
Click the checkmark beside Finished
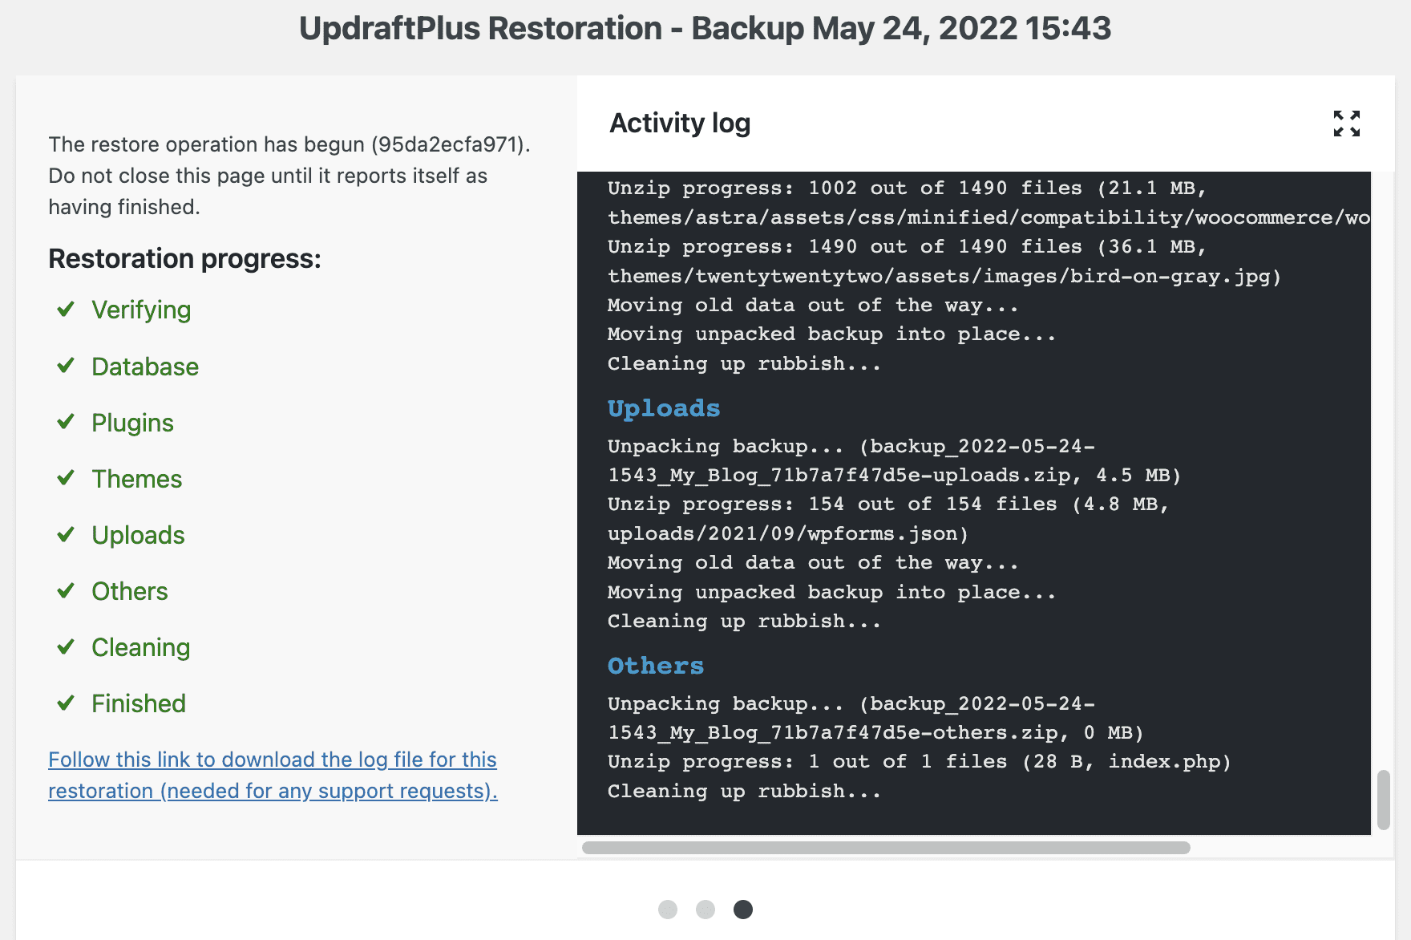pyautogui.click(x=66, y=703)
